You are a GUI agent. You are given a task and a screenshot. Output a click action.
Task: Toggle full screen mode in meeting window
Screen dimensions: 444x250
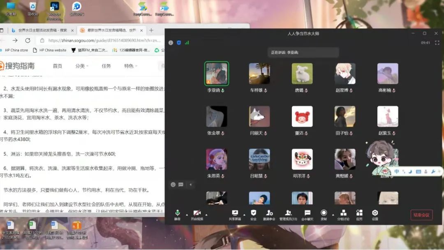437,43
